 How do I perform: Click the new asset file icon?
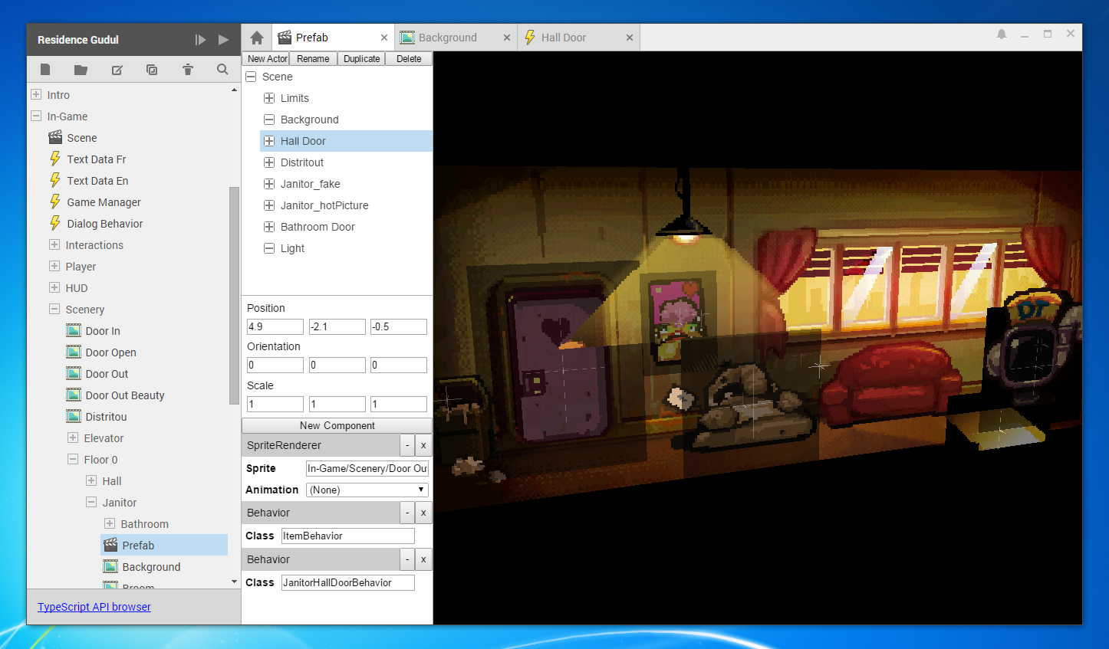pos(45,70)
